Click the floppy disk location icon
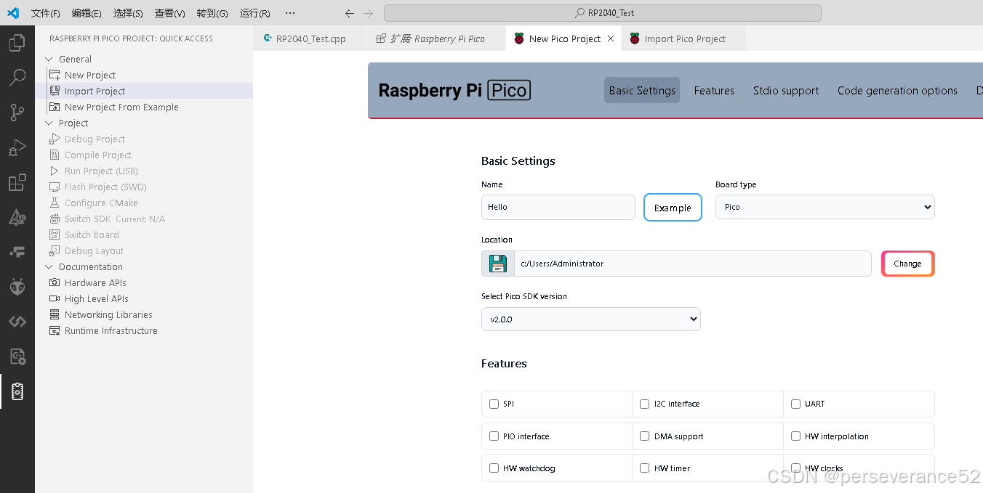This screenshot has width=983, height=493. pyautogui.click(x=498, y=264)
